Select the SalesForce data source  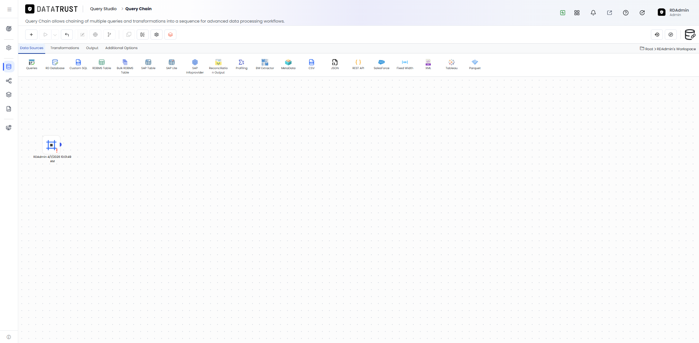point(382,64)
